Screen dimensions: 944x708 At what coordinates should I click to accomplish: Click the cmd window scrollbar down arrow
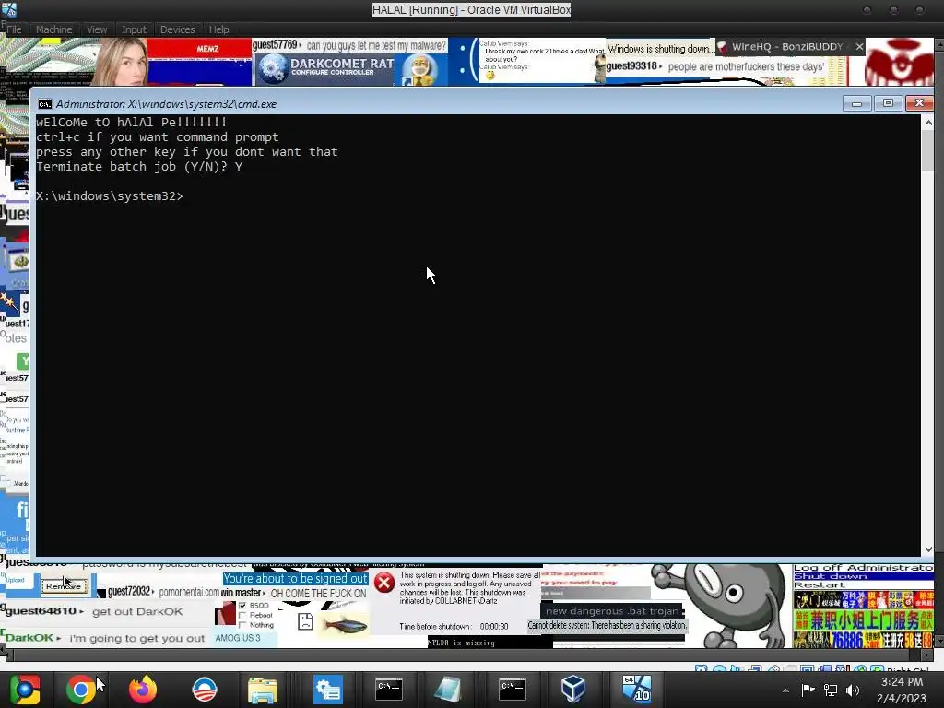(x=927, y=549)
